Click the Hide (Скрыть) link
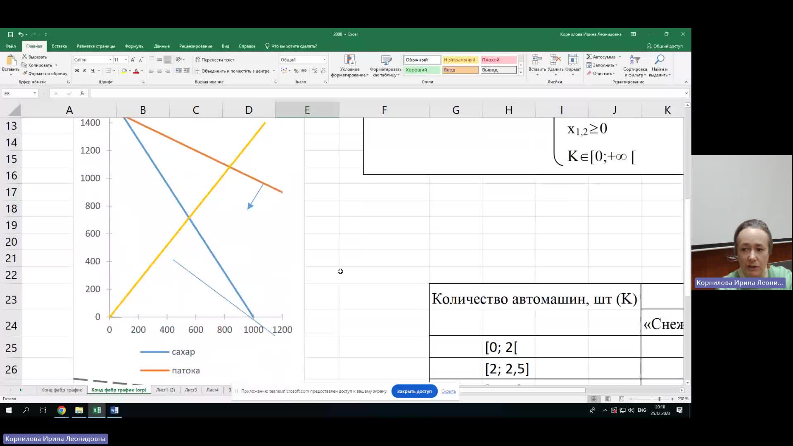 coord(448,391)
